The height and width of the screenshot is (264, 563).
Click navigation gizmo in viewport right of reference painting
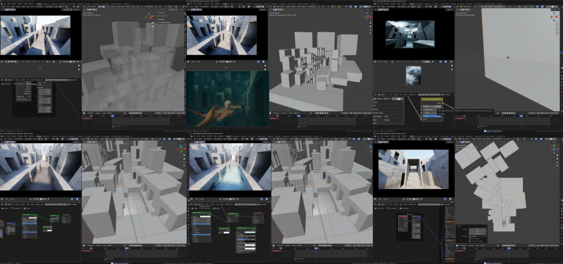[367, 16]
